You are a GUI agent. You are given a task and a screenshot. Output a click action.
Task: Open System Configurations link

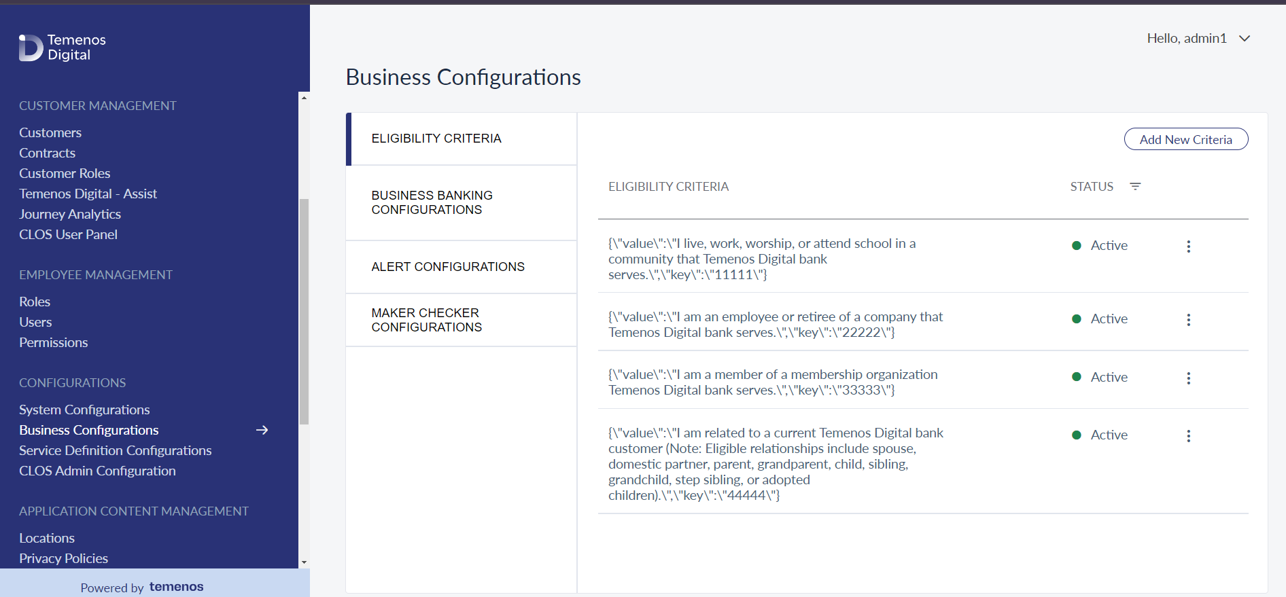[84, 410]
